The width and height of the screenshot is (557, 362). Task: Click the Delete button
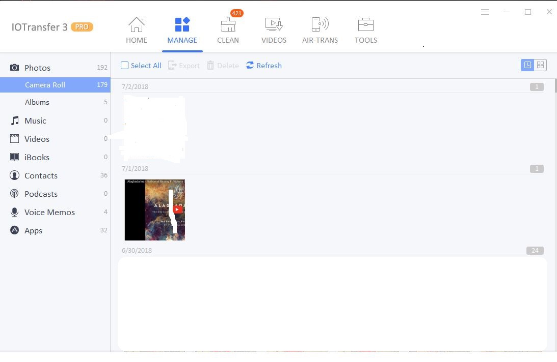pyautogui.click(x=223, y=66)
